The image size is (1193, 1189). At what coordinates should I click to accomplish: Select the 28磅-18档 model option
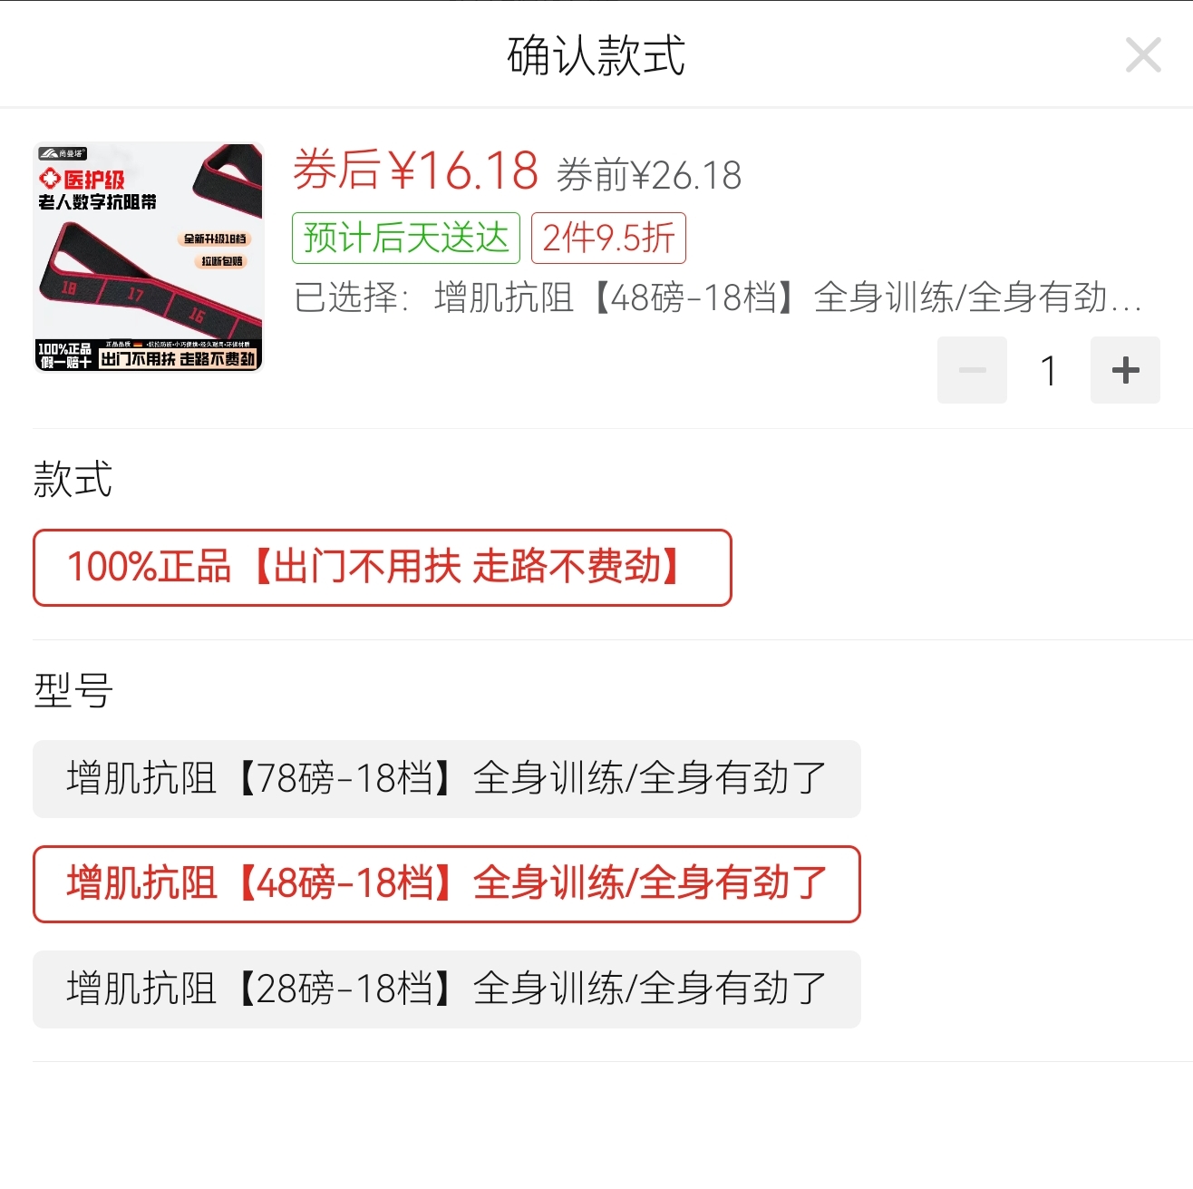pyautogui.click(x=447, y=989)
